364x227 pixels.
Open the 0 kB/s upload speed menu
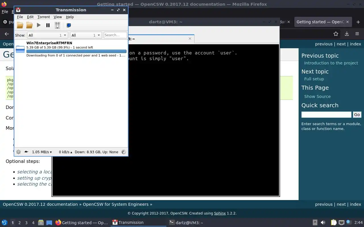coord(65,152)
